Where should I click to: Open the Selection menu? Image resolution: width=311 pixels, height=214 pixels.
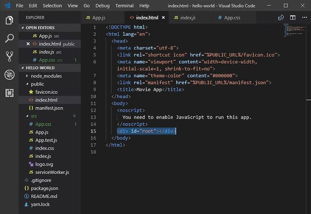[52, 6]
